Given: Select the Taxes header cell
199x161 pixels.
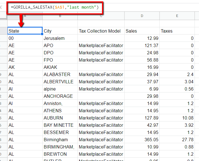Looking at the screenshot, I should coord(177,31).
